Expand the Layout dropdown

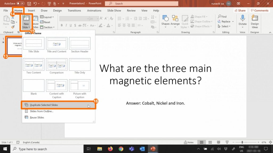[x=47, y=17]
